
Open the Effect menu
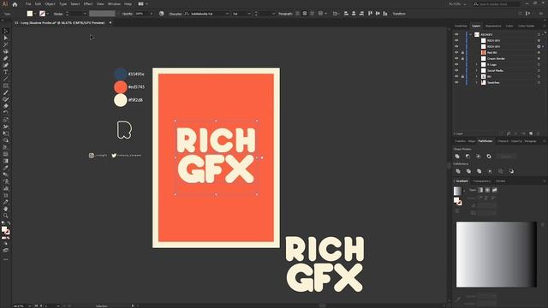pos(87,3)
